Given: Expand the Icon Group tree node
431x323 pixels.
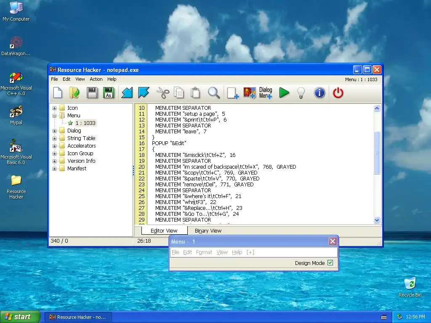Looking at the screenshot, I should click(54, 154).
